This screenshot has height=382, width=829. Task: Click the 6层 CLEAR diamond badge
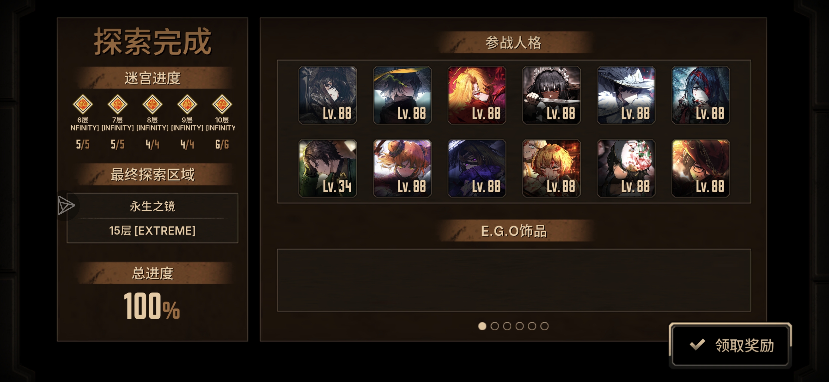(x=83, y=104)
